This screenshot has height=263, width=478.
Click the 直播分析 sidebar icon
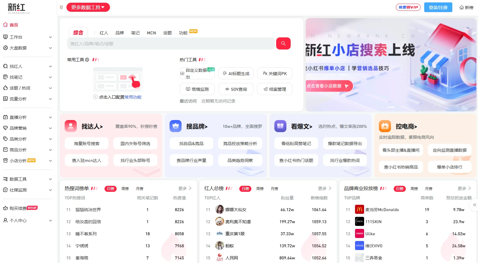point(5,117)
